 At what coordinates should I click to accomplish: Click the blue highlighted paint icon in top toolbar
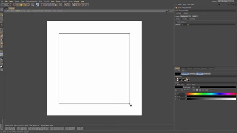point(37,5)
